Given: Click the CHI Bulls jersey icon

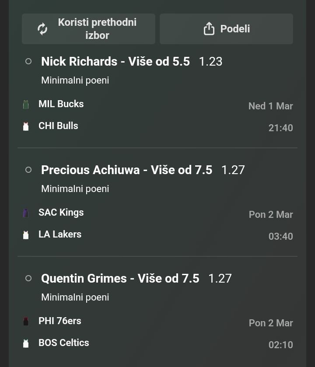Looking at the screenshot, I should [x=26, y=126].
